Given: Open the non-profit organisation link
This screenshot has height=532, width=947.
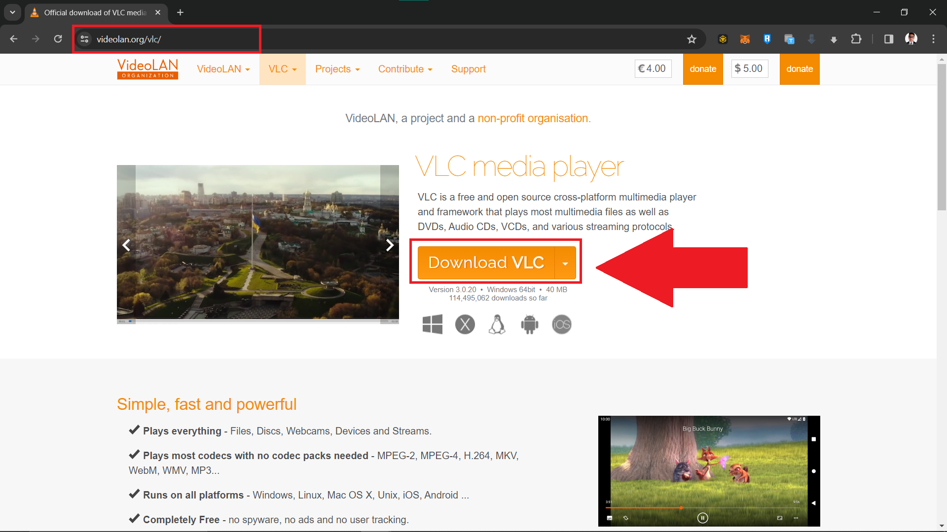Looking at the screenshot, I should (x=534, y=118).
